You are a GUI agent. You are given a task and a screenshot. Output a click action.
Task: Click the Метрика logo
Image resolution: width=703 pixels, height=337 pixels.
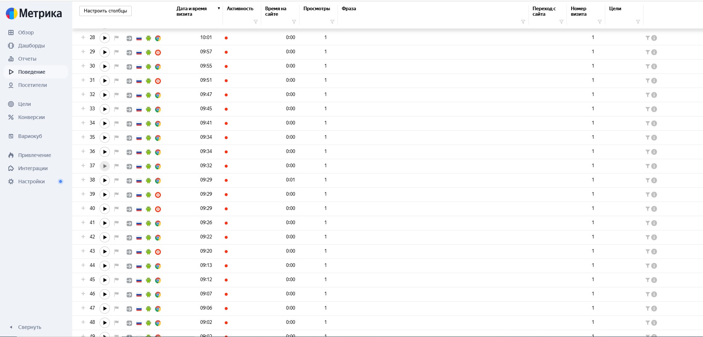click(x=34, y=14)
